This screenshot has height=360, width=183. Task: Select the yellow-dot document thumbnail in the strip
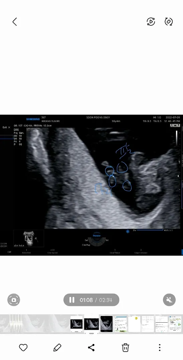tap(134, 324)
